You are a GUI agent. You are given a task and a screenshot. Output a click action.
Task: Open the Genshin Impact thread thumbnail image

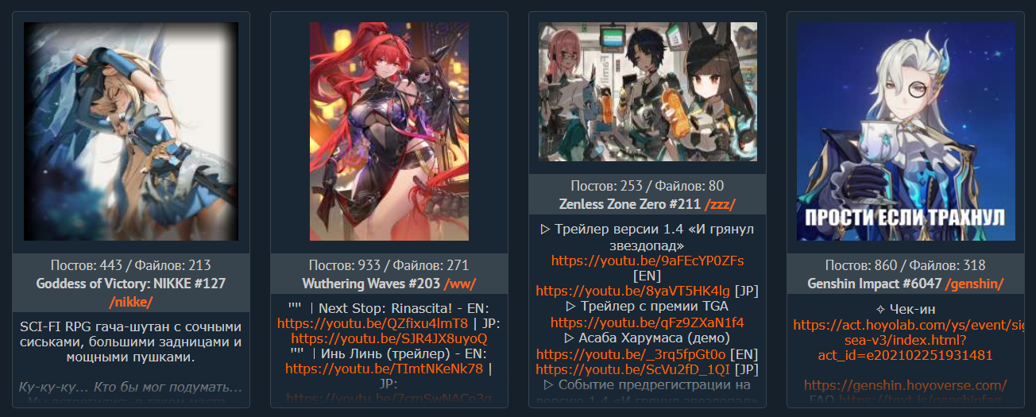(906, 131)
